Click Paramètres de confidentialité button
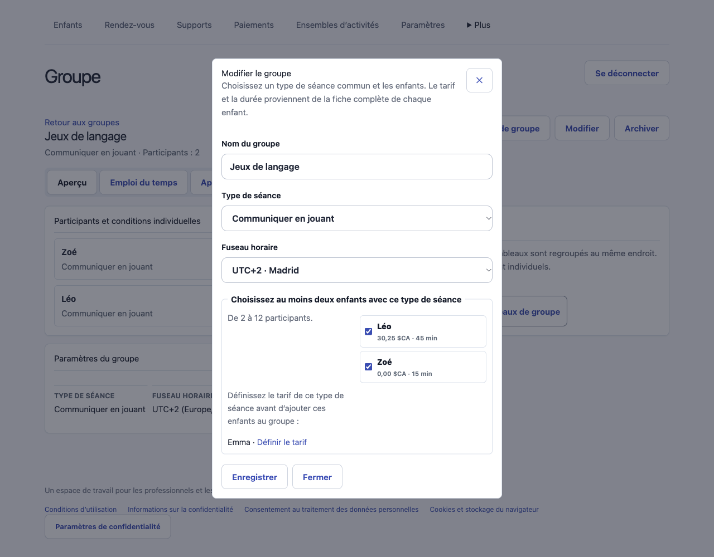 [108, 526]
